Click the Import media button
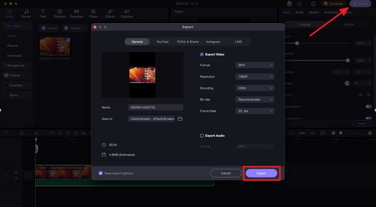This screenshot has height=207, width=376. [x=49, y=28]
